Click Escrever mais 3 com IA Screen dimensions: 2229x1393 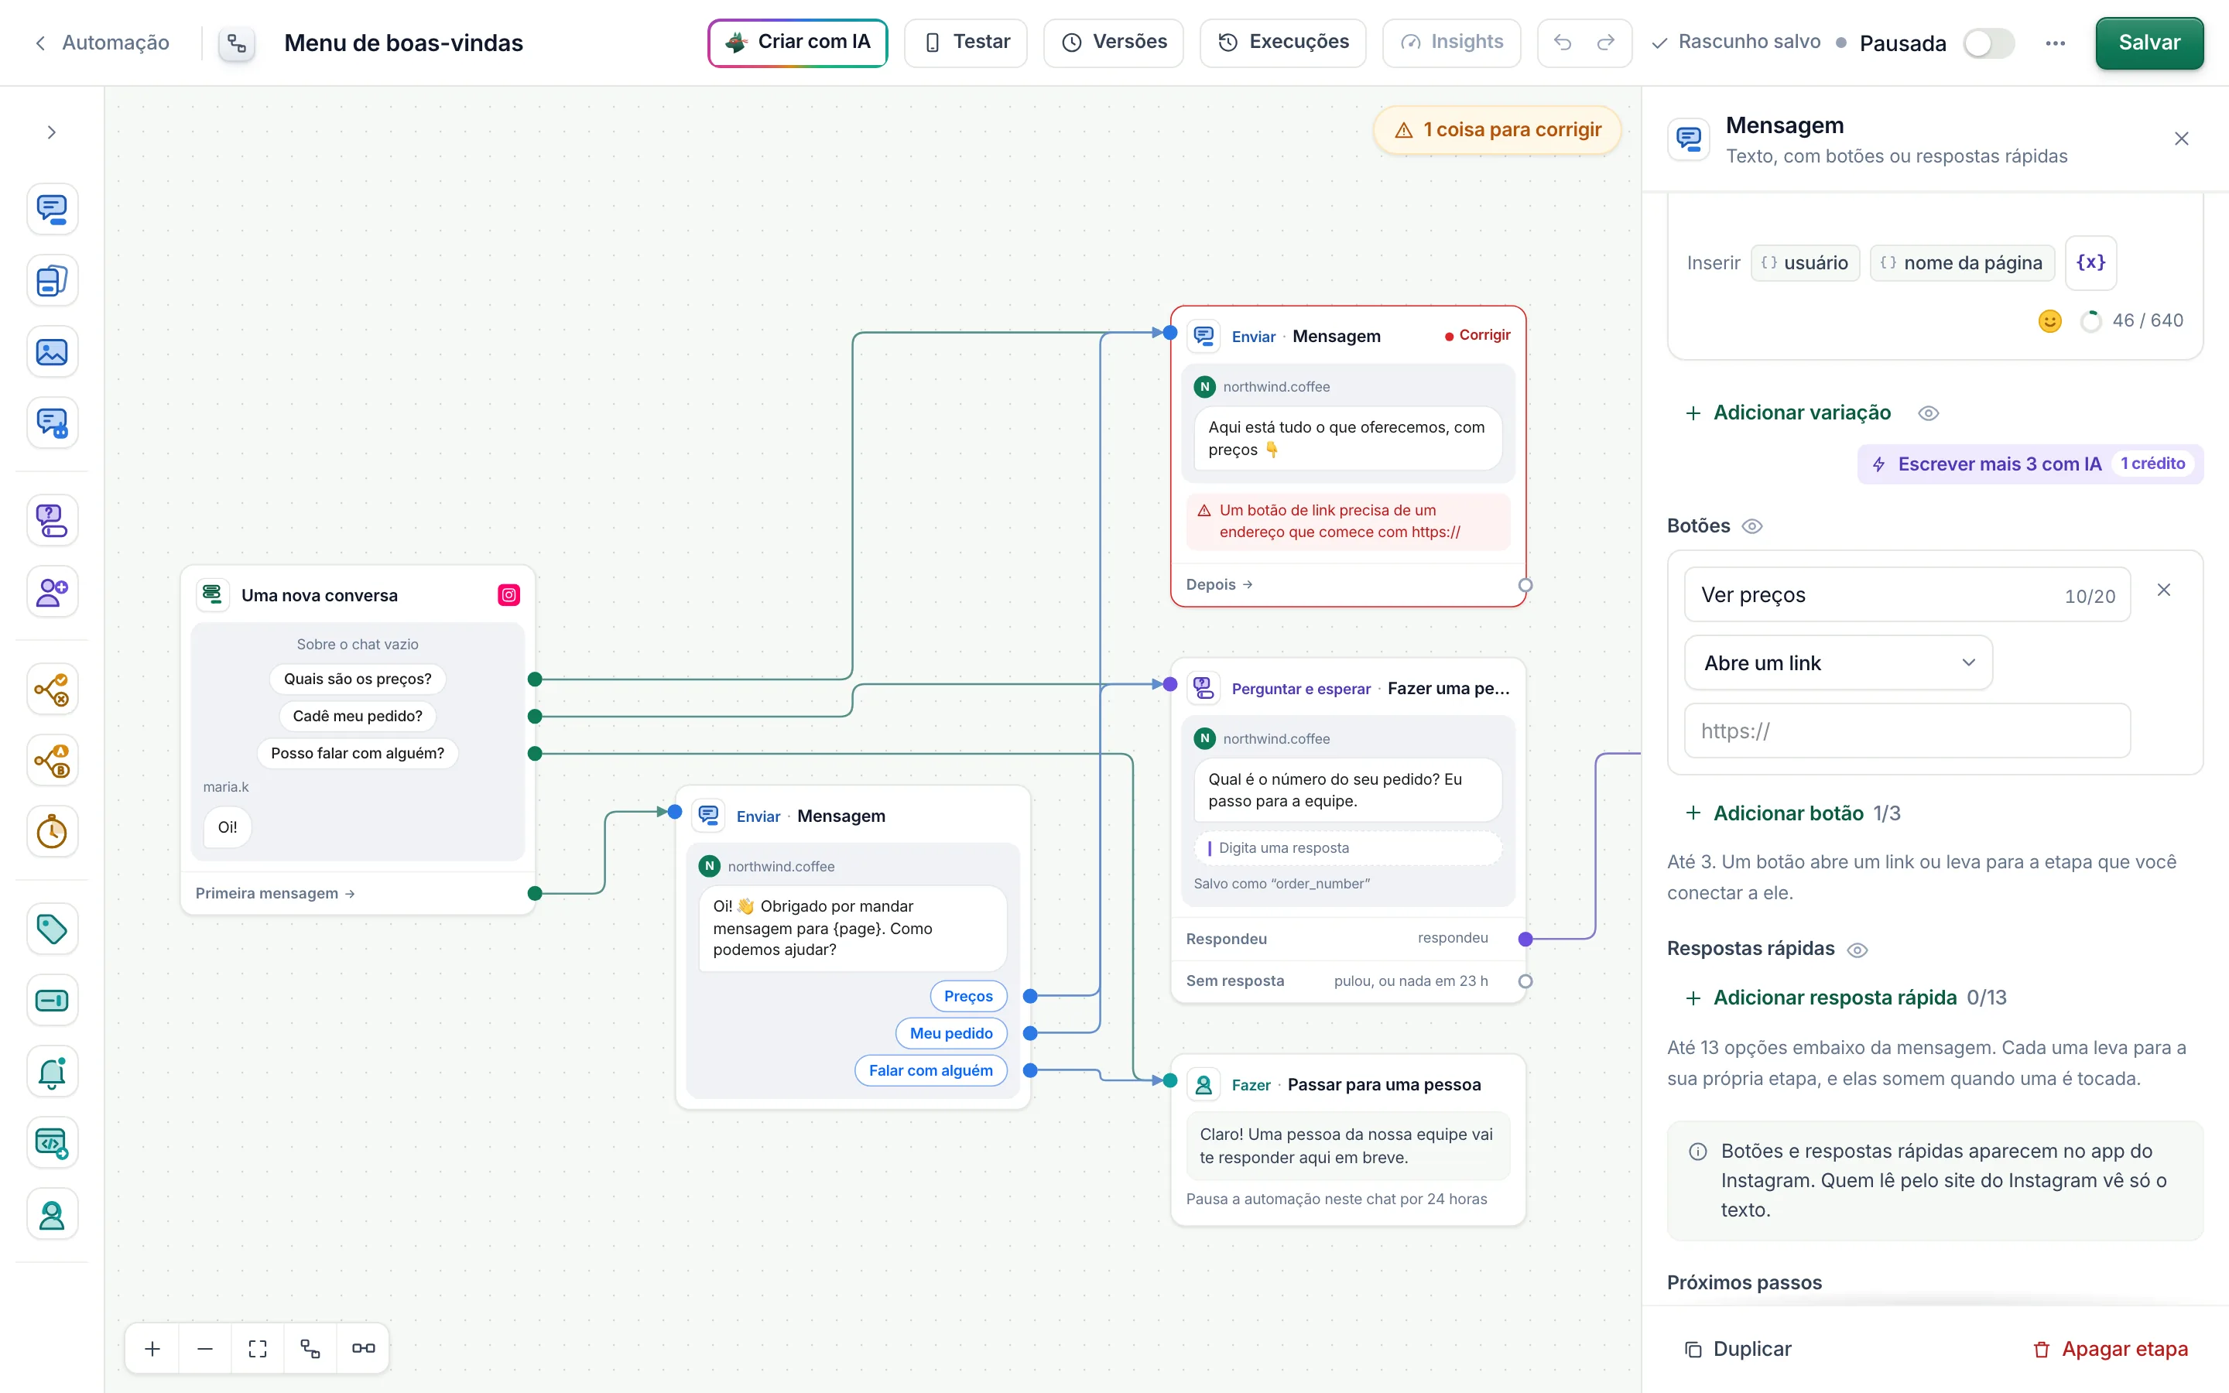click(x=2029, y=464)
